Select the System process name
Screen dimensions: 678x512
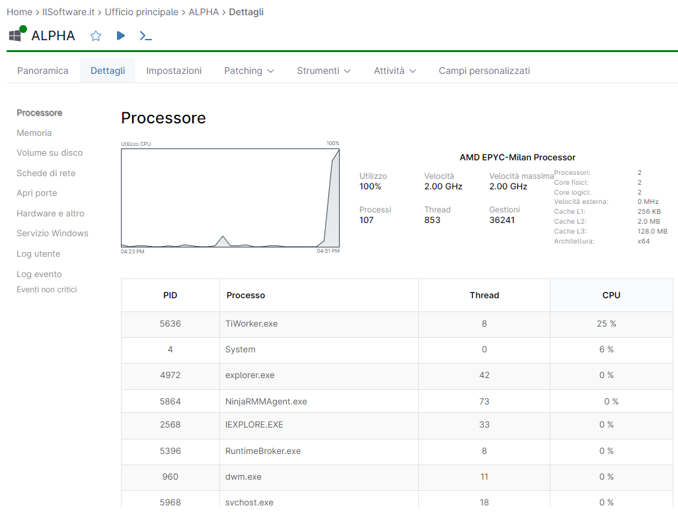point(240,349)
